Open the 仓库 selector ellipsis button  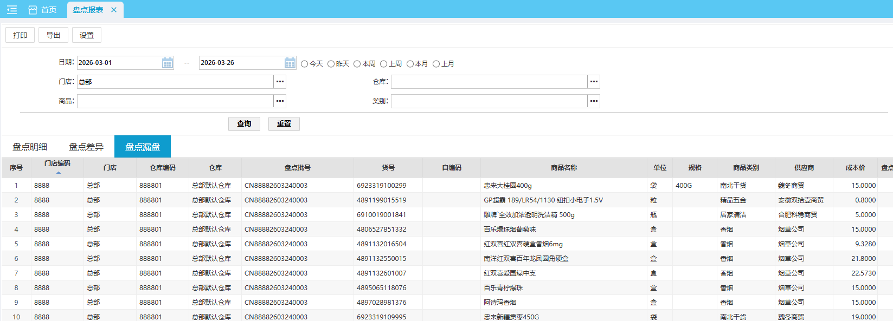click(594, 82)
